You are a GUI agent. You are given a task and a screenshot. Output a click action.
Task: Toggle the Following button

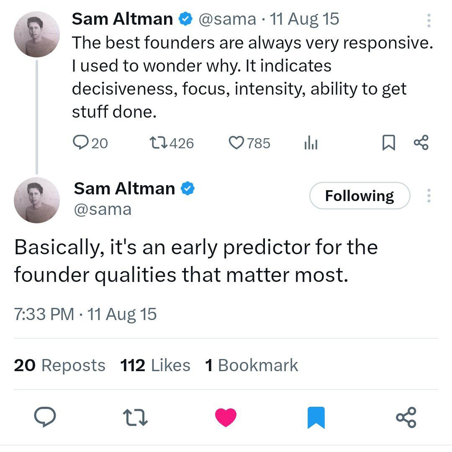360,196
